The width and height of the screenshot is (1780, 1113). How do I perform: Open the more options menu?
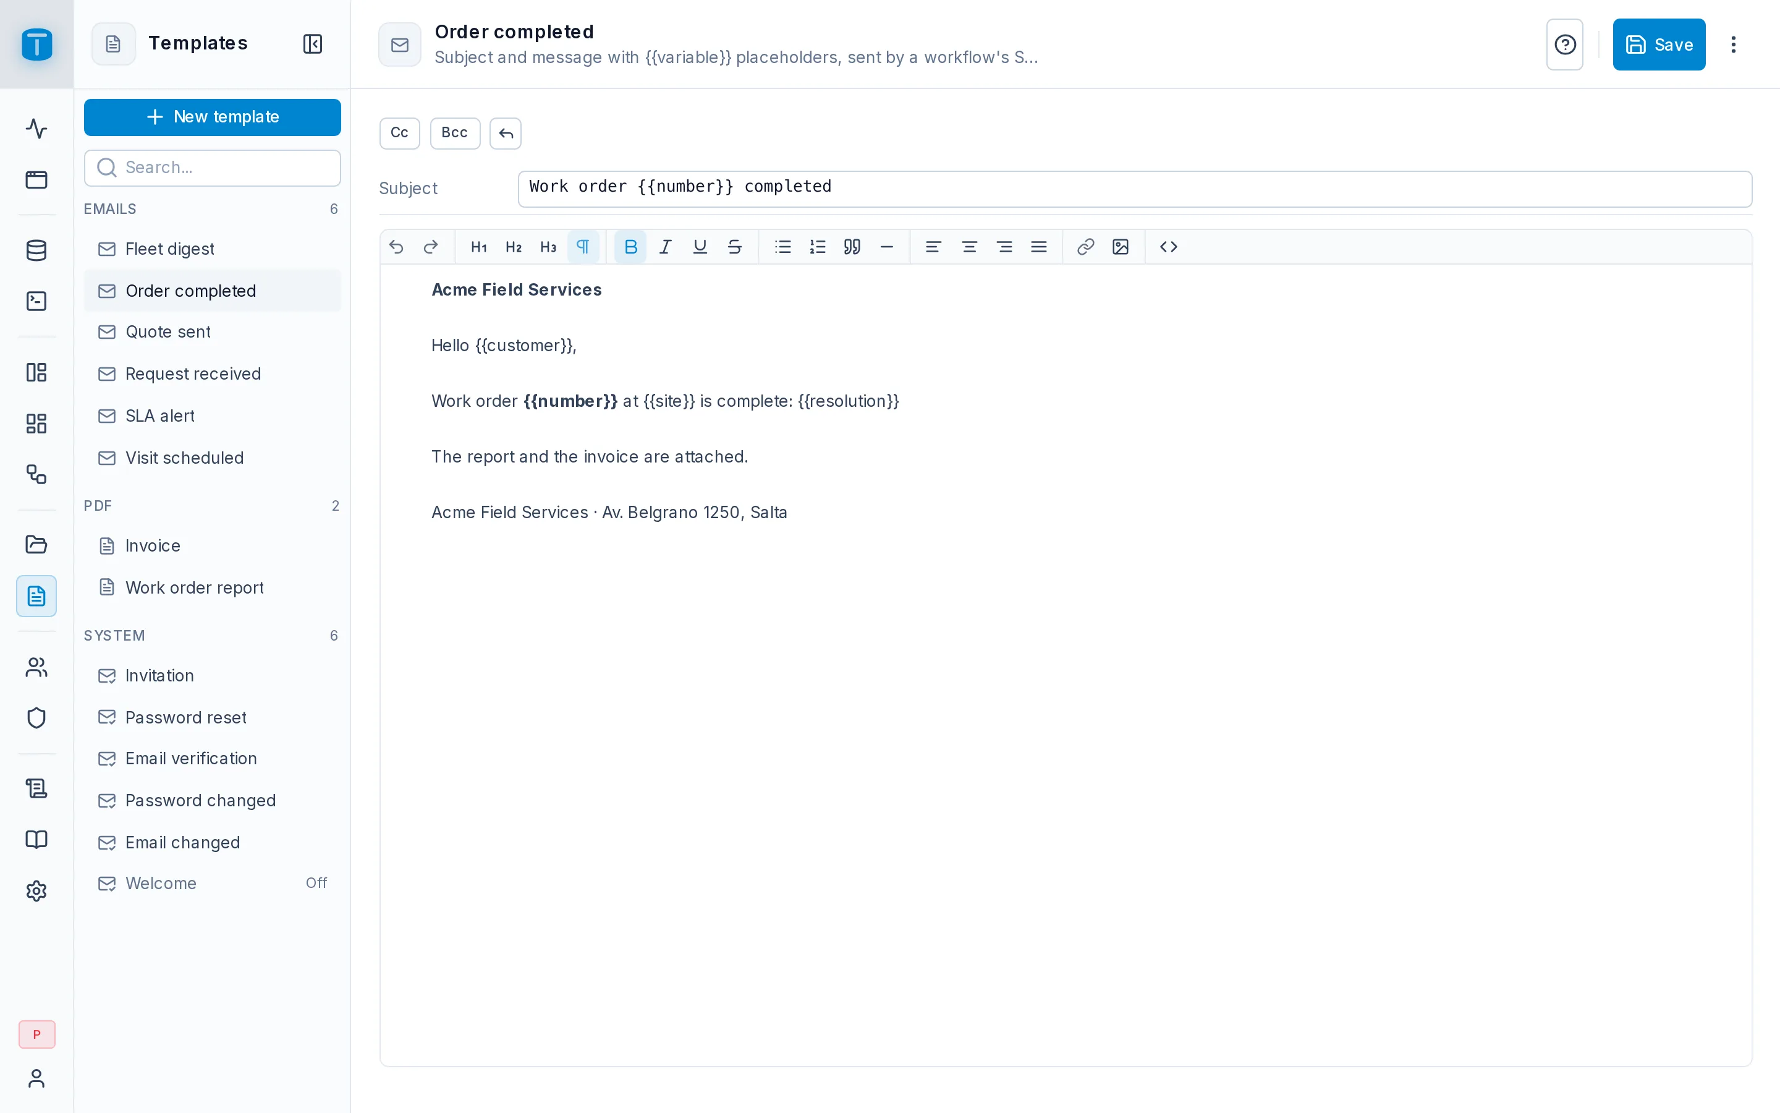pyautogui.click(x=1734, y=45)
